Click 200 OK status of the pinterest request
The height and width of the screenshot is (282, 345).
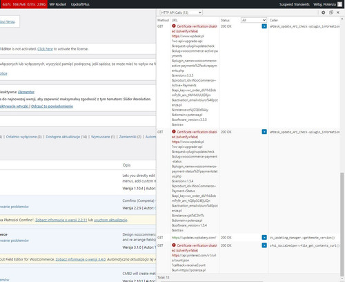(x=226, y=245)
